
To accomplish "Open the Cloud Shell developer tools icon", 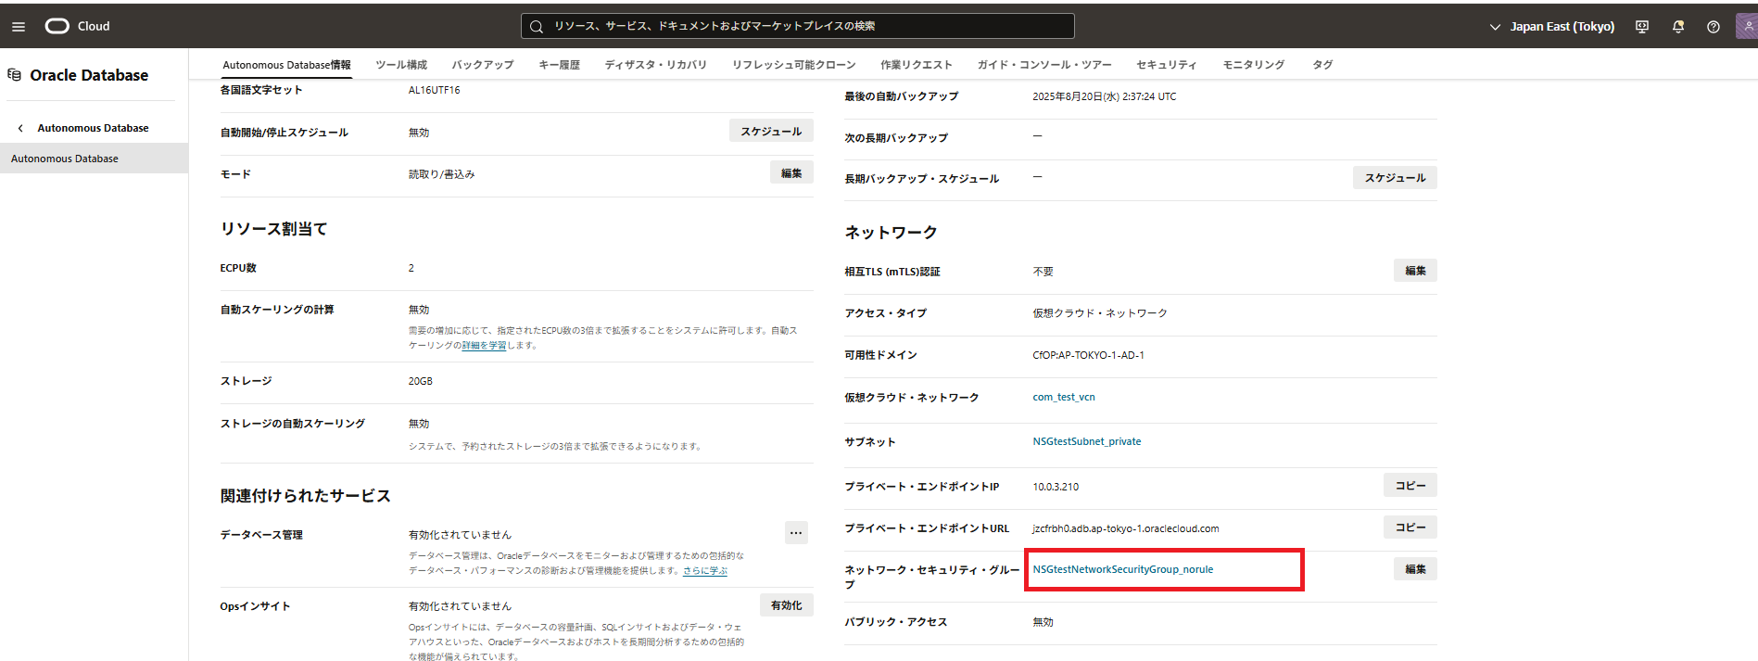I will pos(1642,27).
